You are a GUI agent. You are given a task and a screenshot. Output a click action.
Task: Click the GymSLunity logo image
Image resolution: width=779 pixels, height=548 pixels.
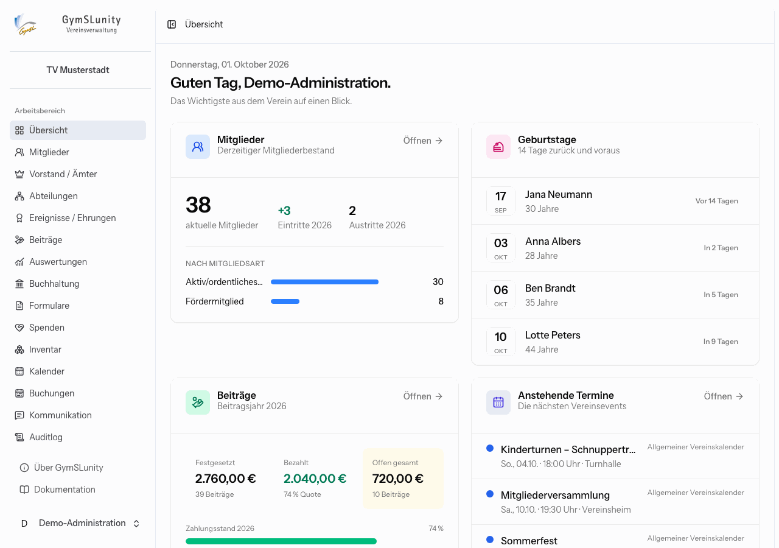(26, 24)
